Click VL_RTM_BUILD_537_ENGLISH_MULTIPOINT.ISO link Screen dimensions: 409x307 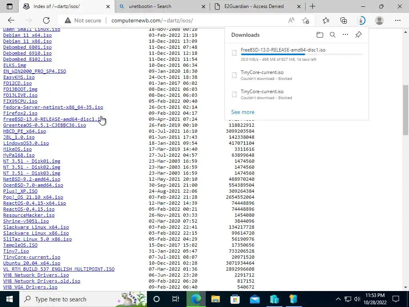(x=59, y=269)
